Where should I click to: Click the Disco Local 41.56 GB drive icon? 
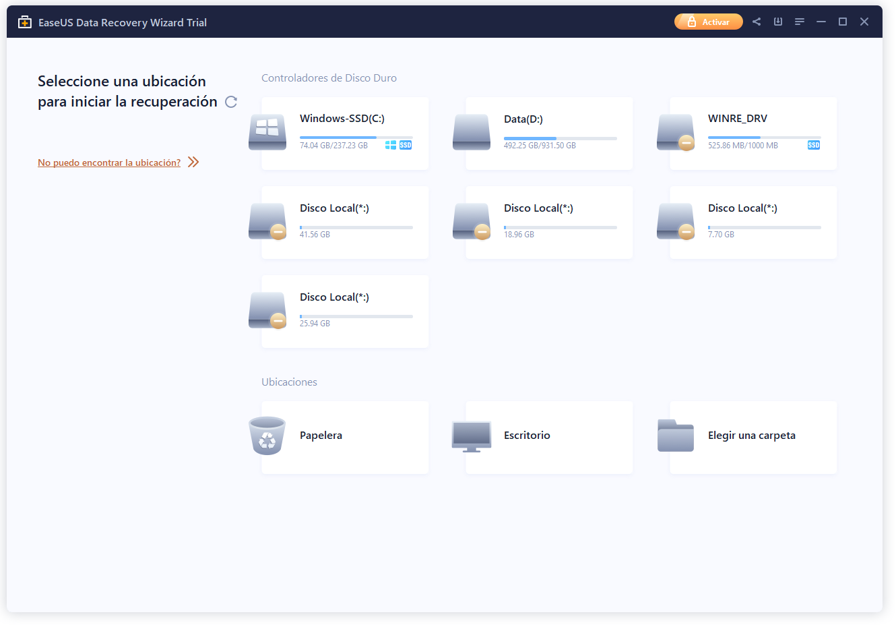pos(267,221)
